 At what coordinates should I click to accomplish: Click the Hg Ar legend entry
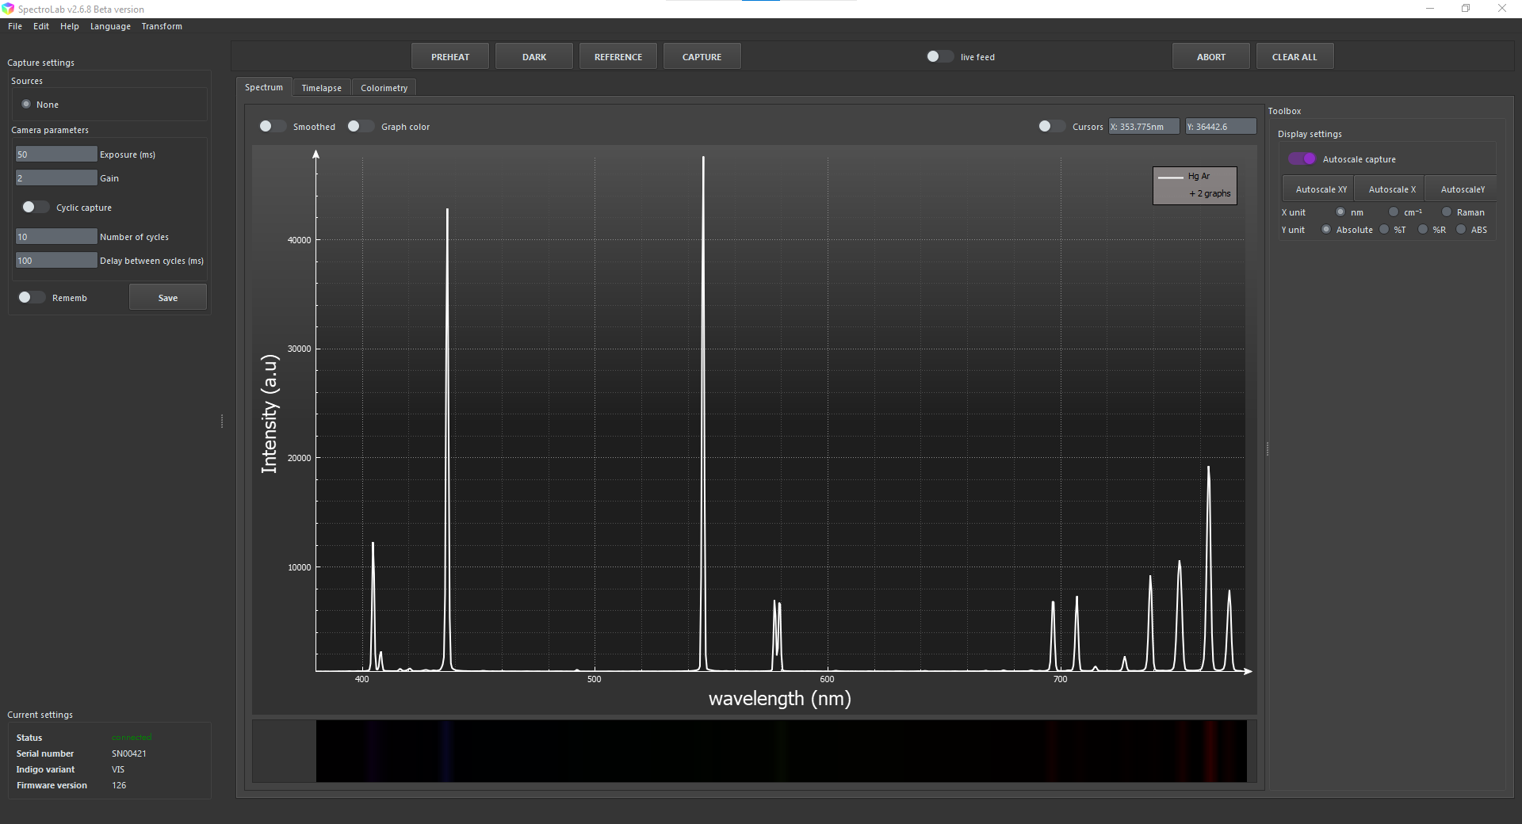[x=1199, y=177]
